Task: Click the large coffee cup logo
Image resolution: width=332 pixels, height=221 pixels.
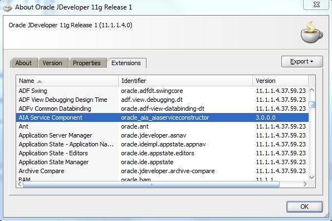Action: pos(311,32)
